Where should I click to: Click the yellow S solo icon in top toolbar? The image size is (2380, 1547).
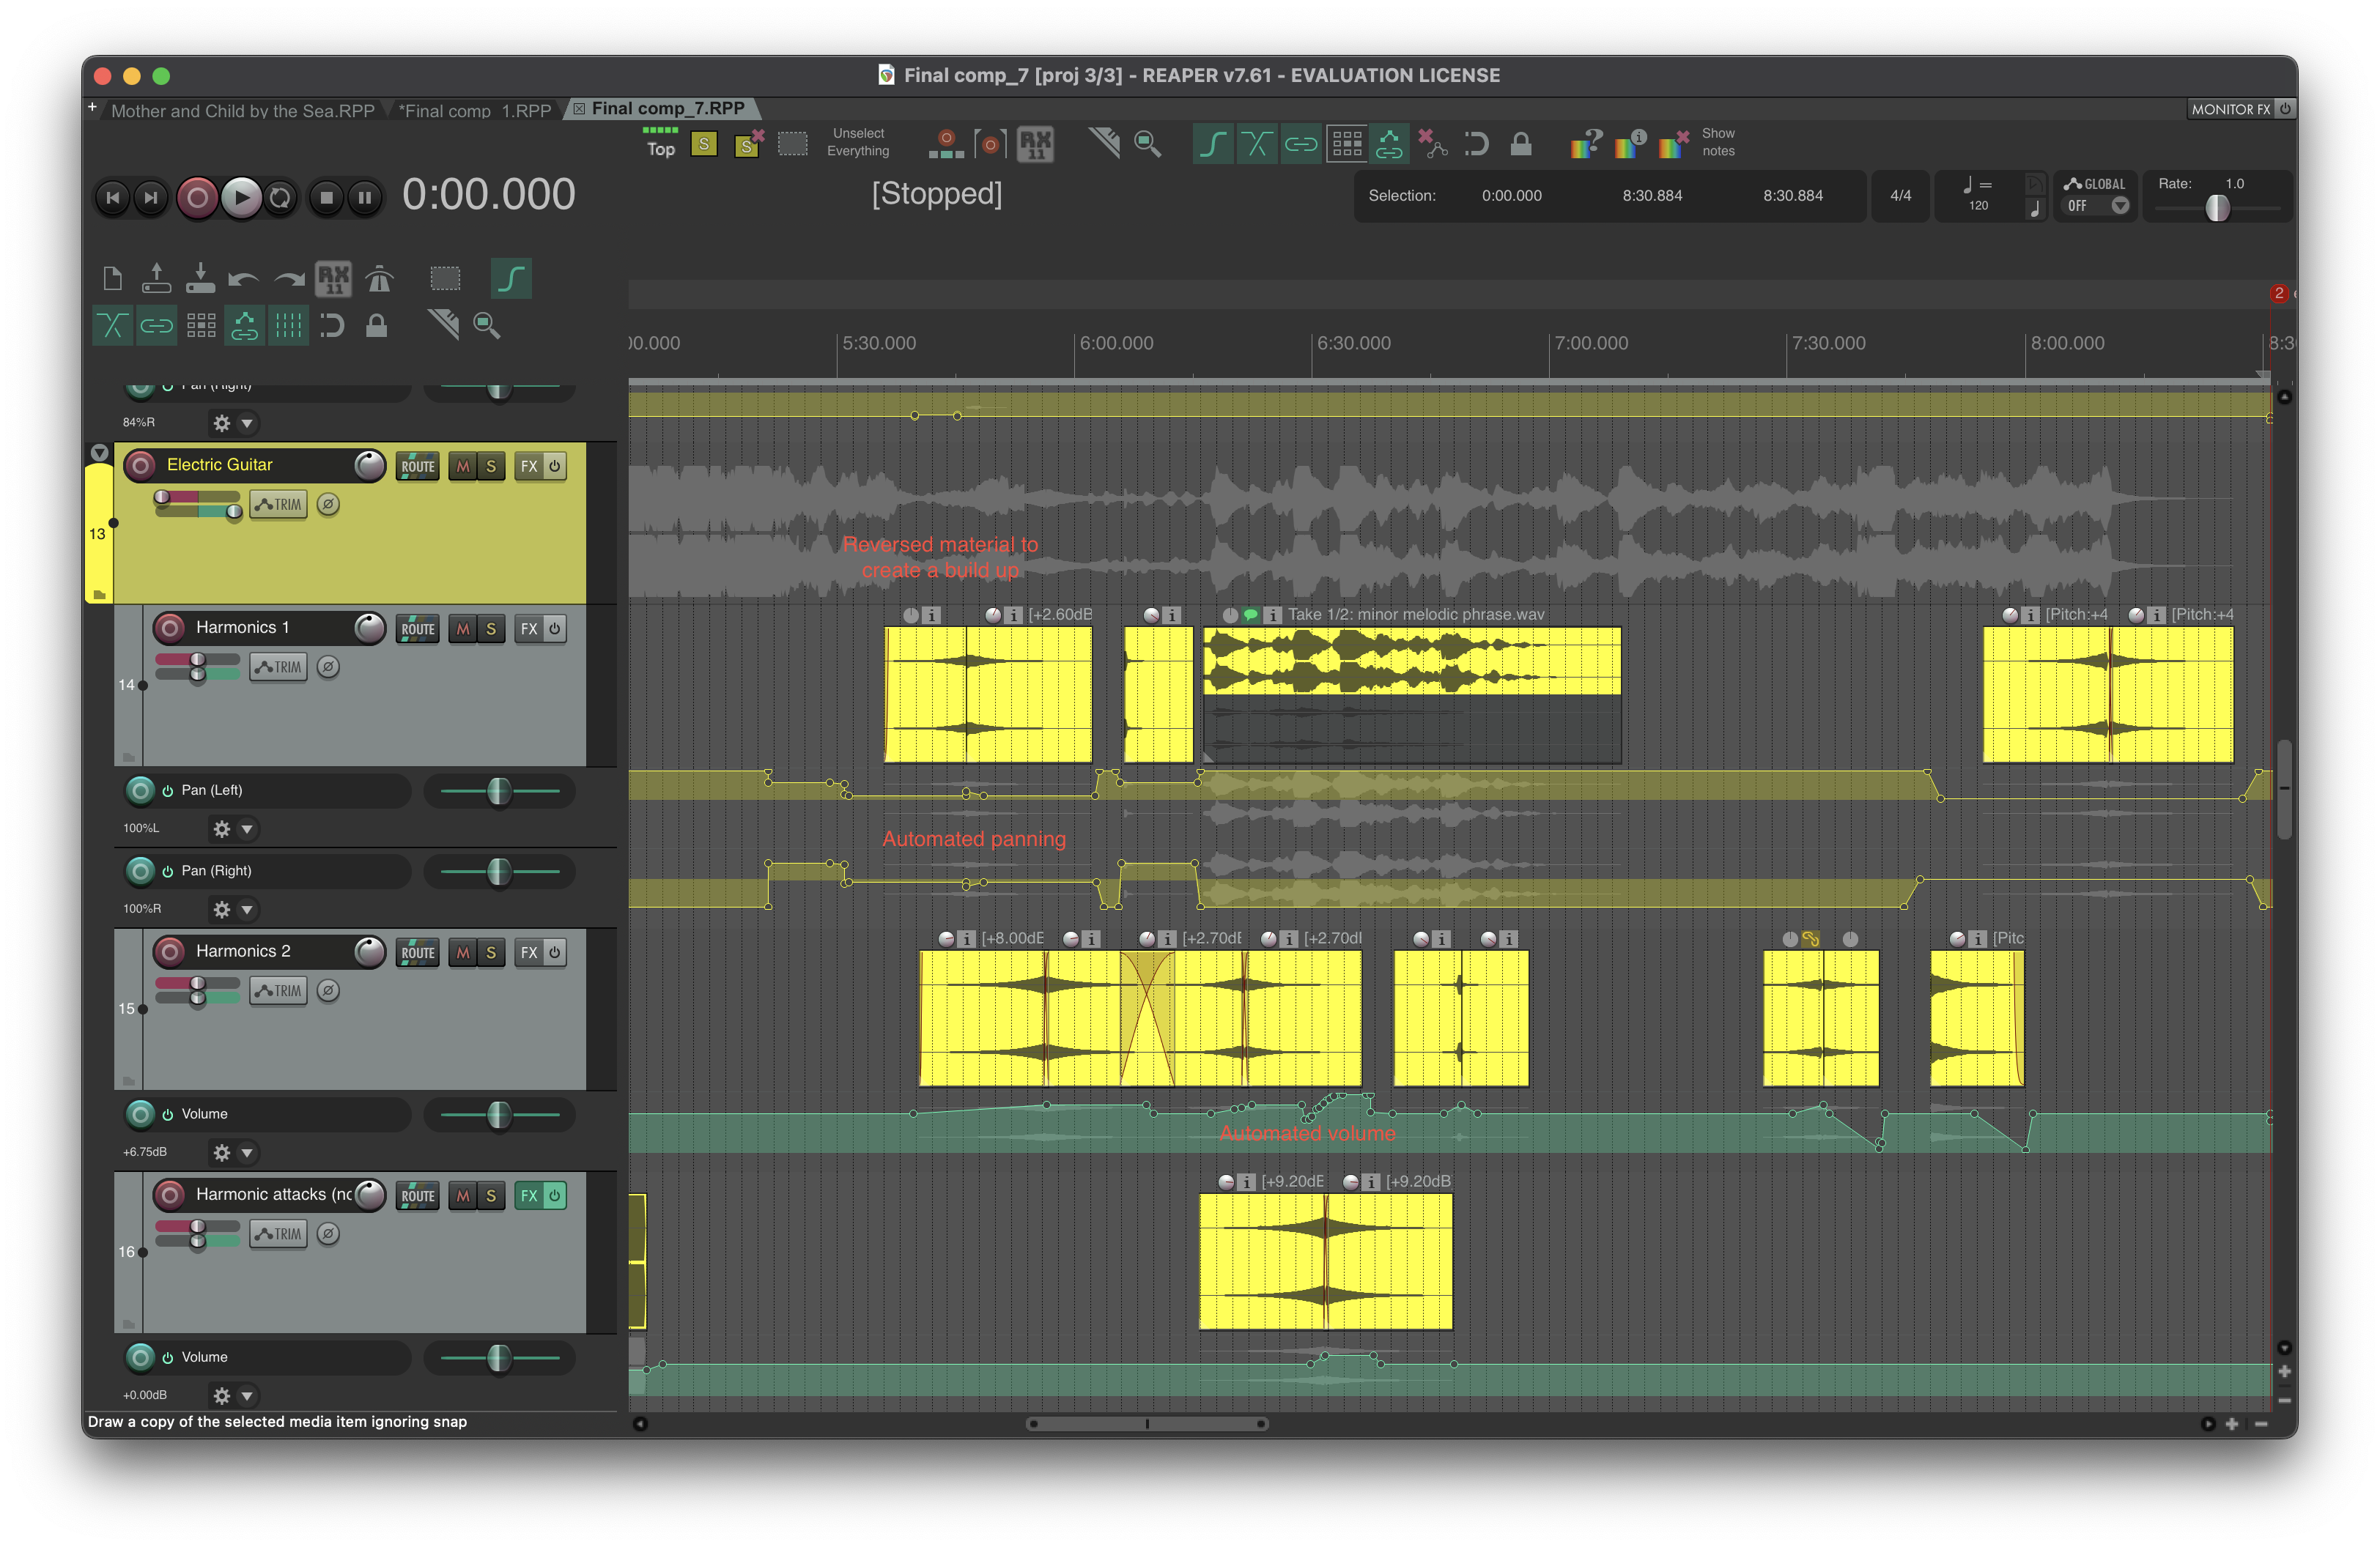coord(704,144)
